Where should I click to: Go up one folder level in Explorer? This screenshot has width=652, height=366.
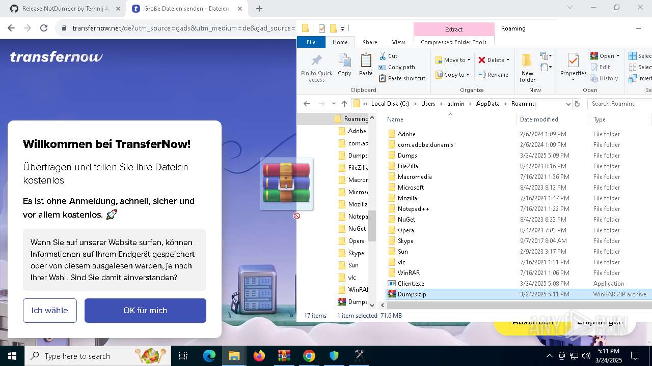pyautogui.click(x=344, y=104)
